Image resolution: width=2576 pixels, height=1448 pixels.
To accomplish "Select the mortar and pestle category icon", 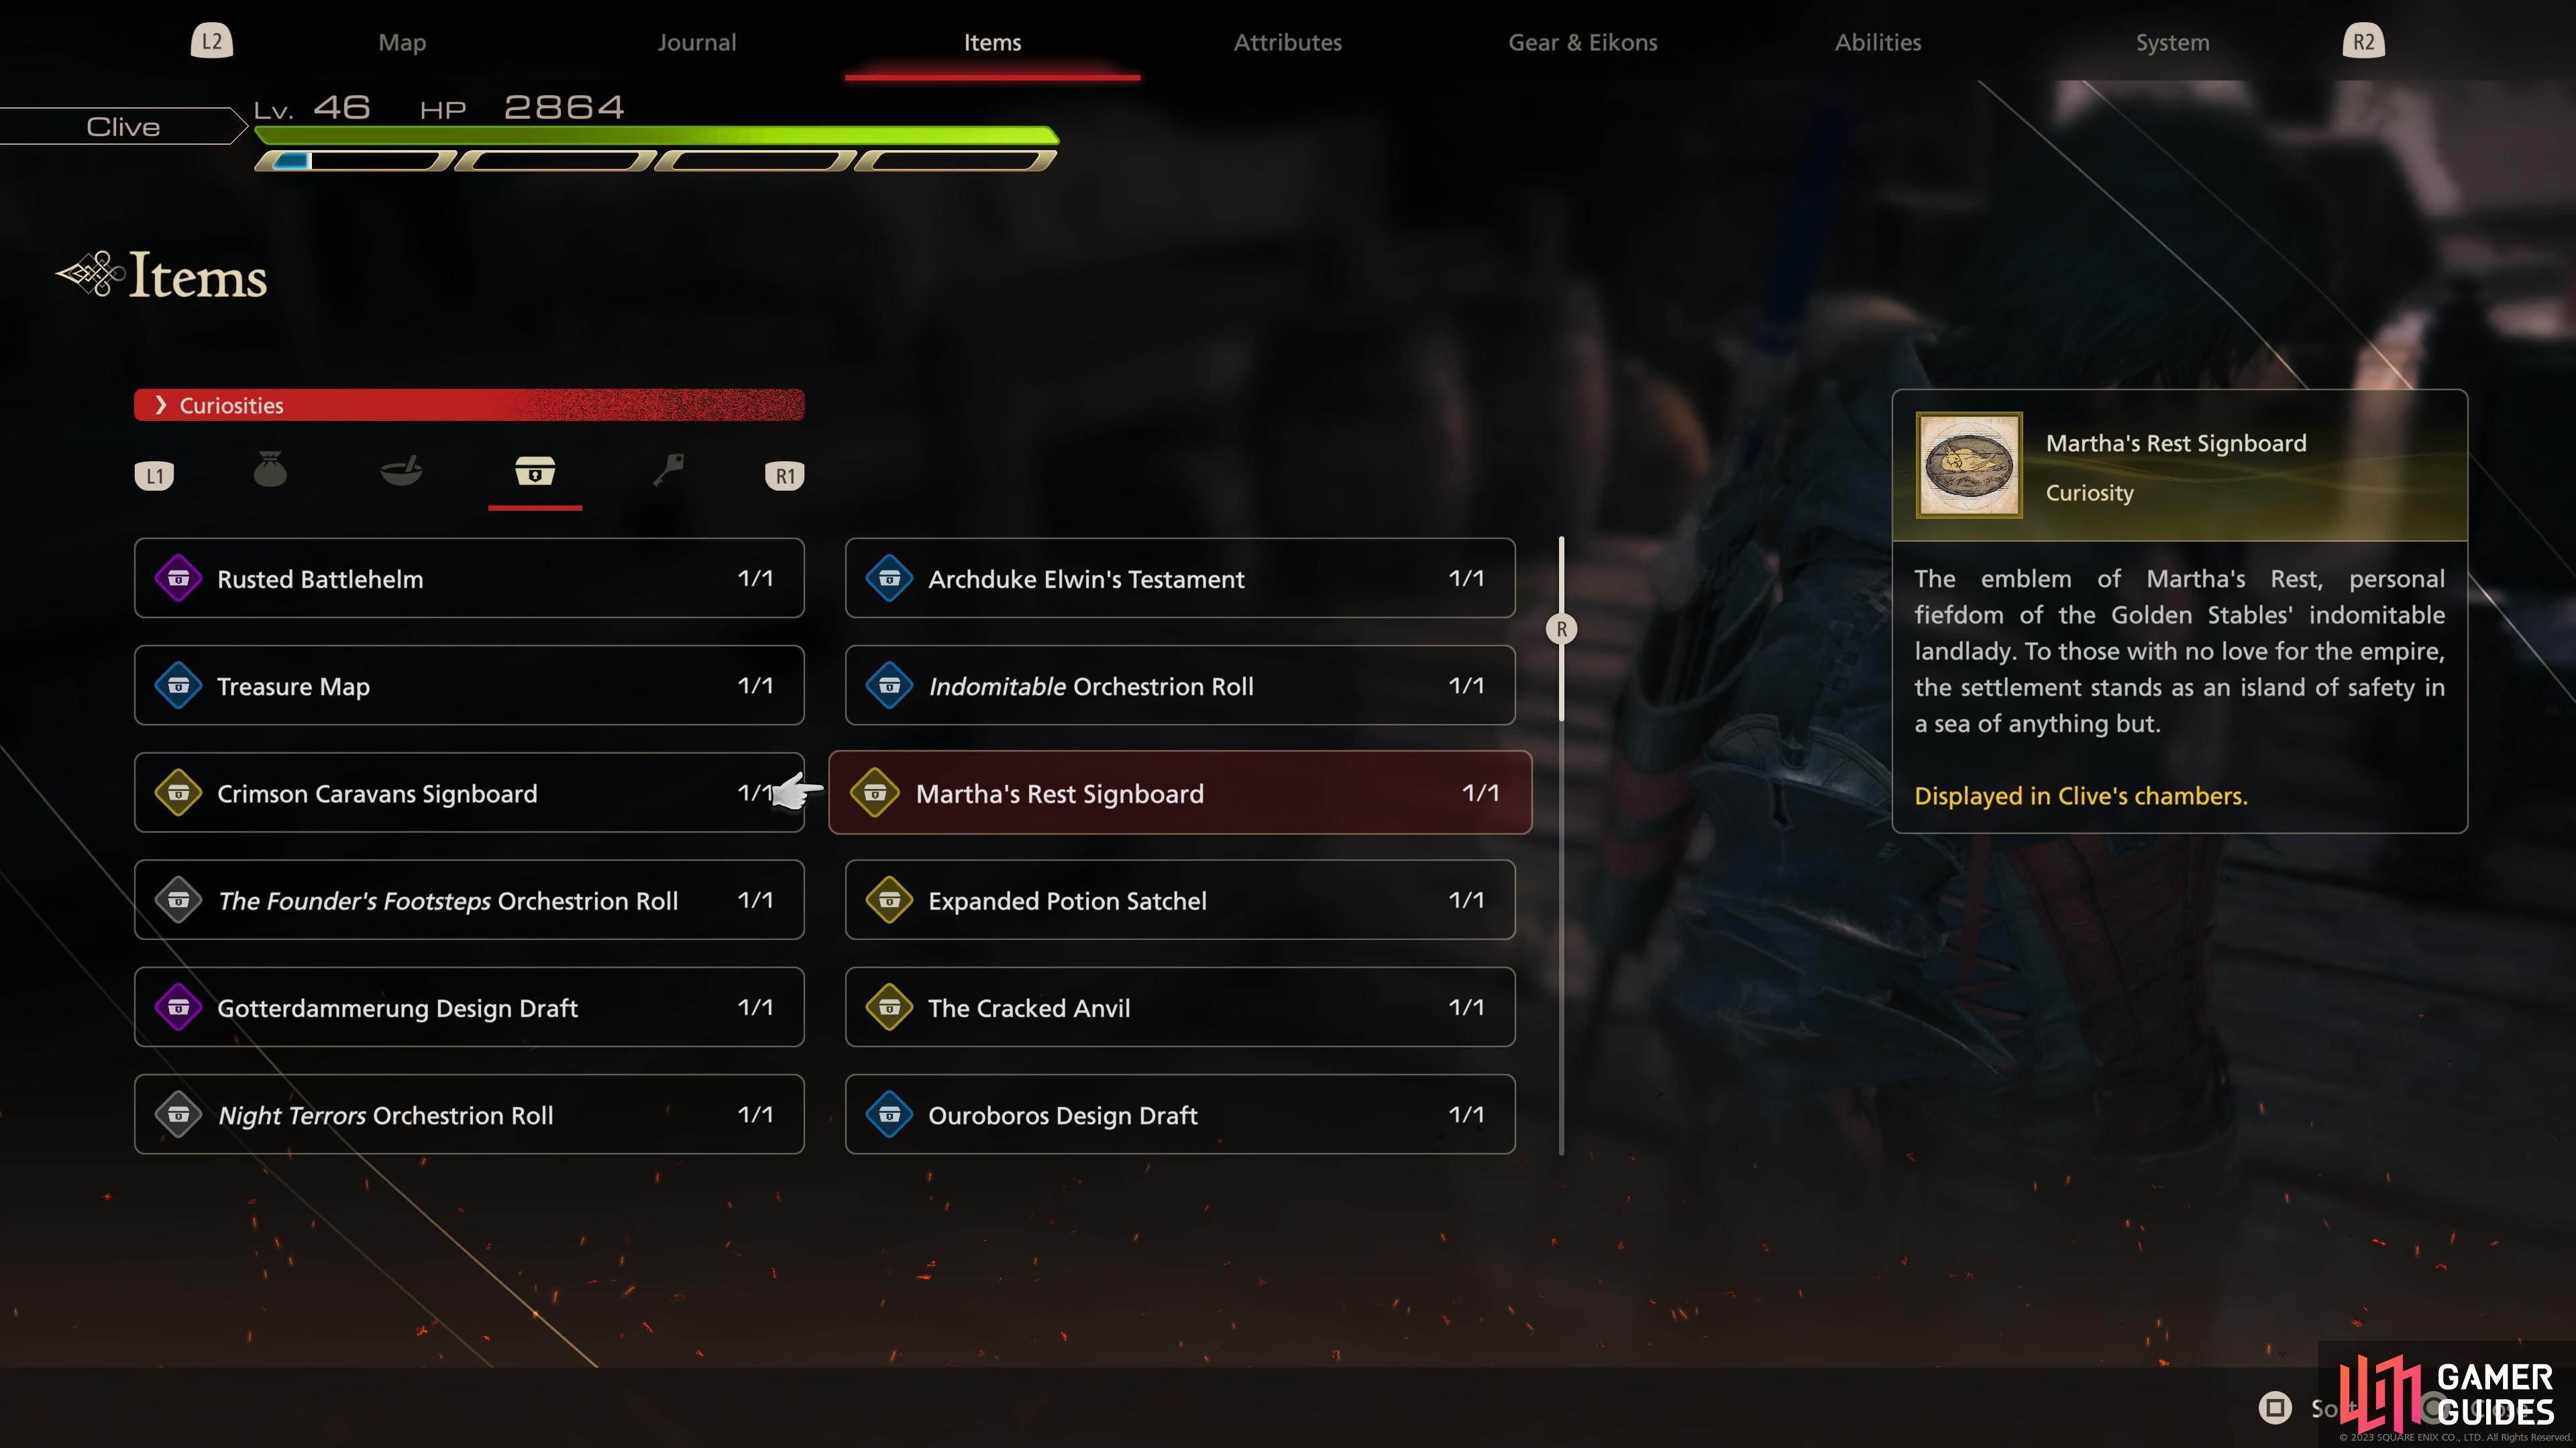I will pyautogui.click(x=401, y=470).
